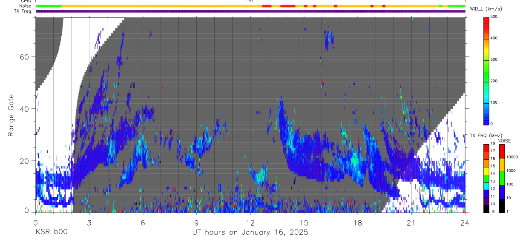
Task: Click the blue NOISE swatch between 10 and 100
Action: click(502, 192)
